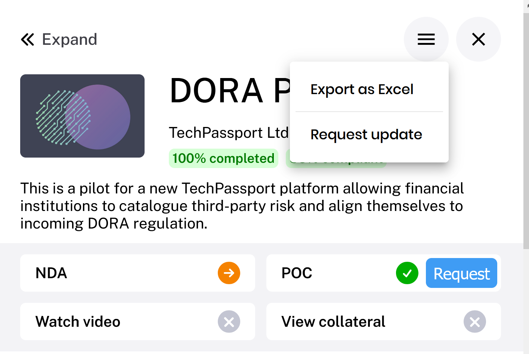Viewport: 529px width, 354px height.
Task: Click the grey X icon on Watch video
Action: coord(229,322)
